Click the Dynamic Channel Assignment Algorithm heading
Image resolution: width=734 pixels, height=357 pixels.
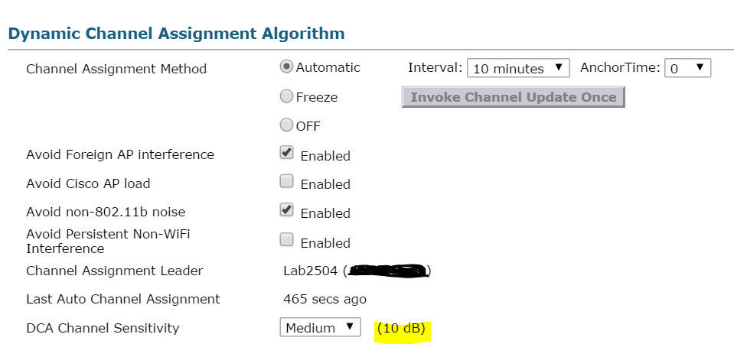click(176, 34)
